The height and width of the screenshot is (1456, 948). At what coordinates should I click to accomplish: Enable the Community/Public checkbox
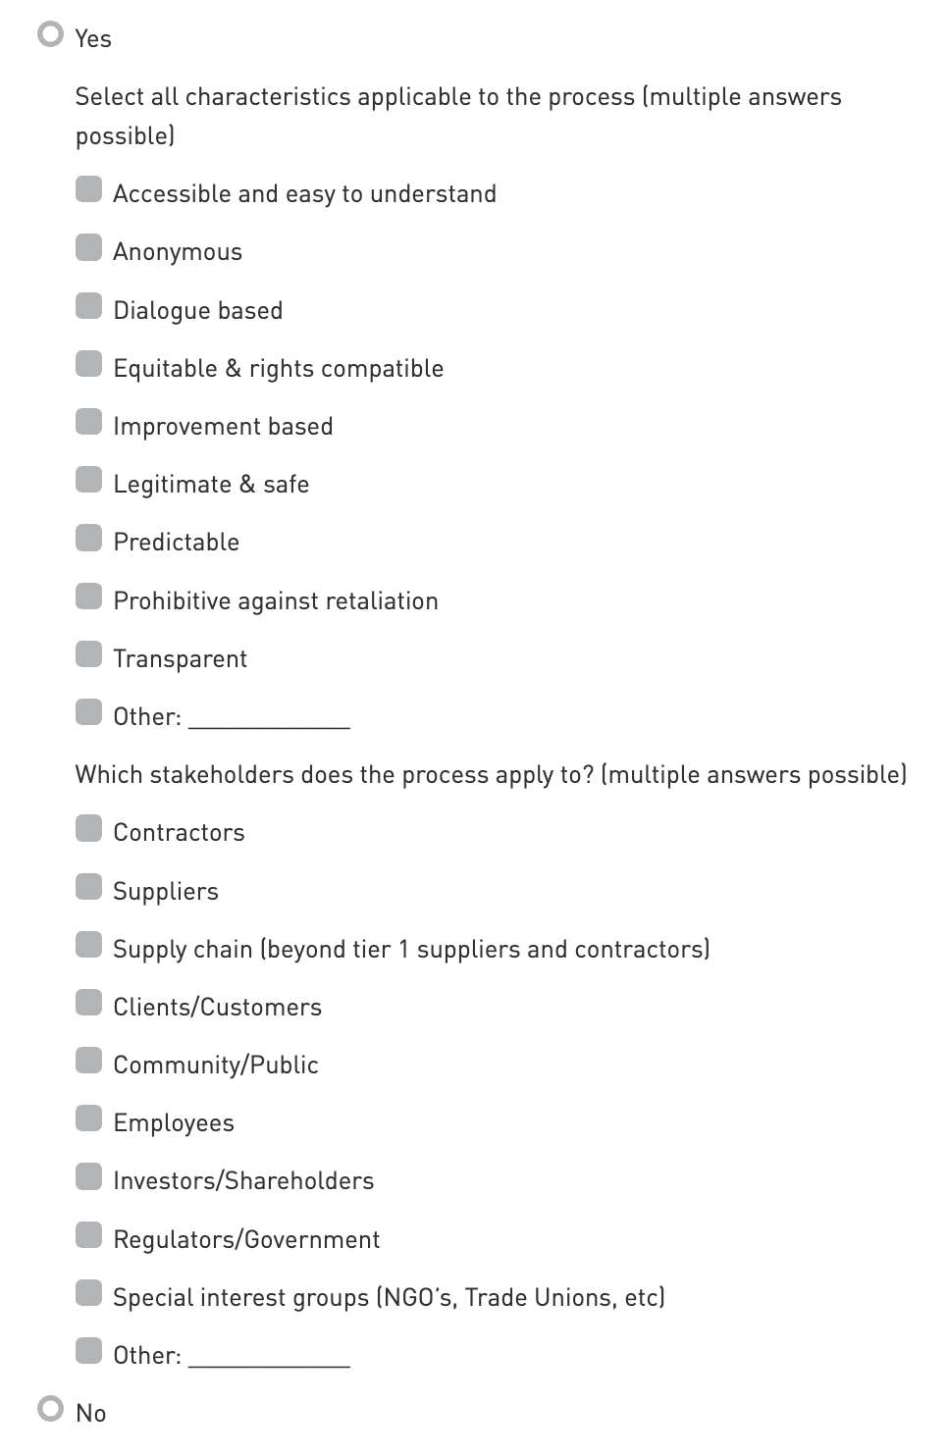pos(89,1061)
